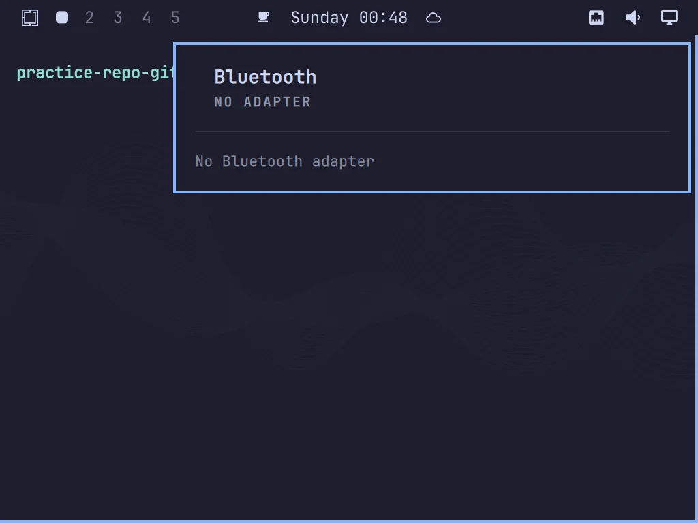This screenshot has width=698, height=523.
Task: Click the speaker volume icon
Action: [x=633, y=18]
